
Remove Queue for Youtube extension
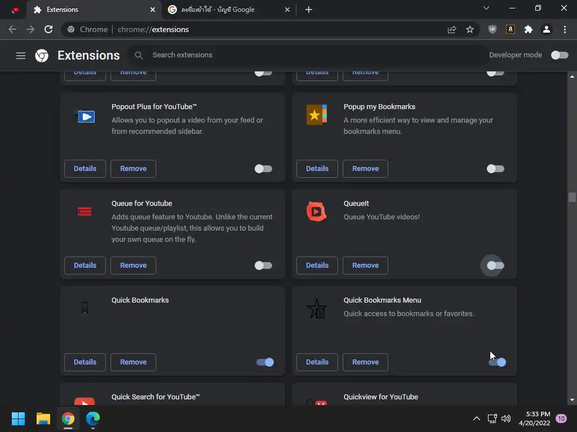[133, 265]
